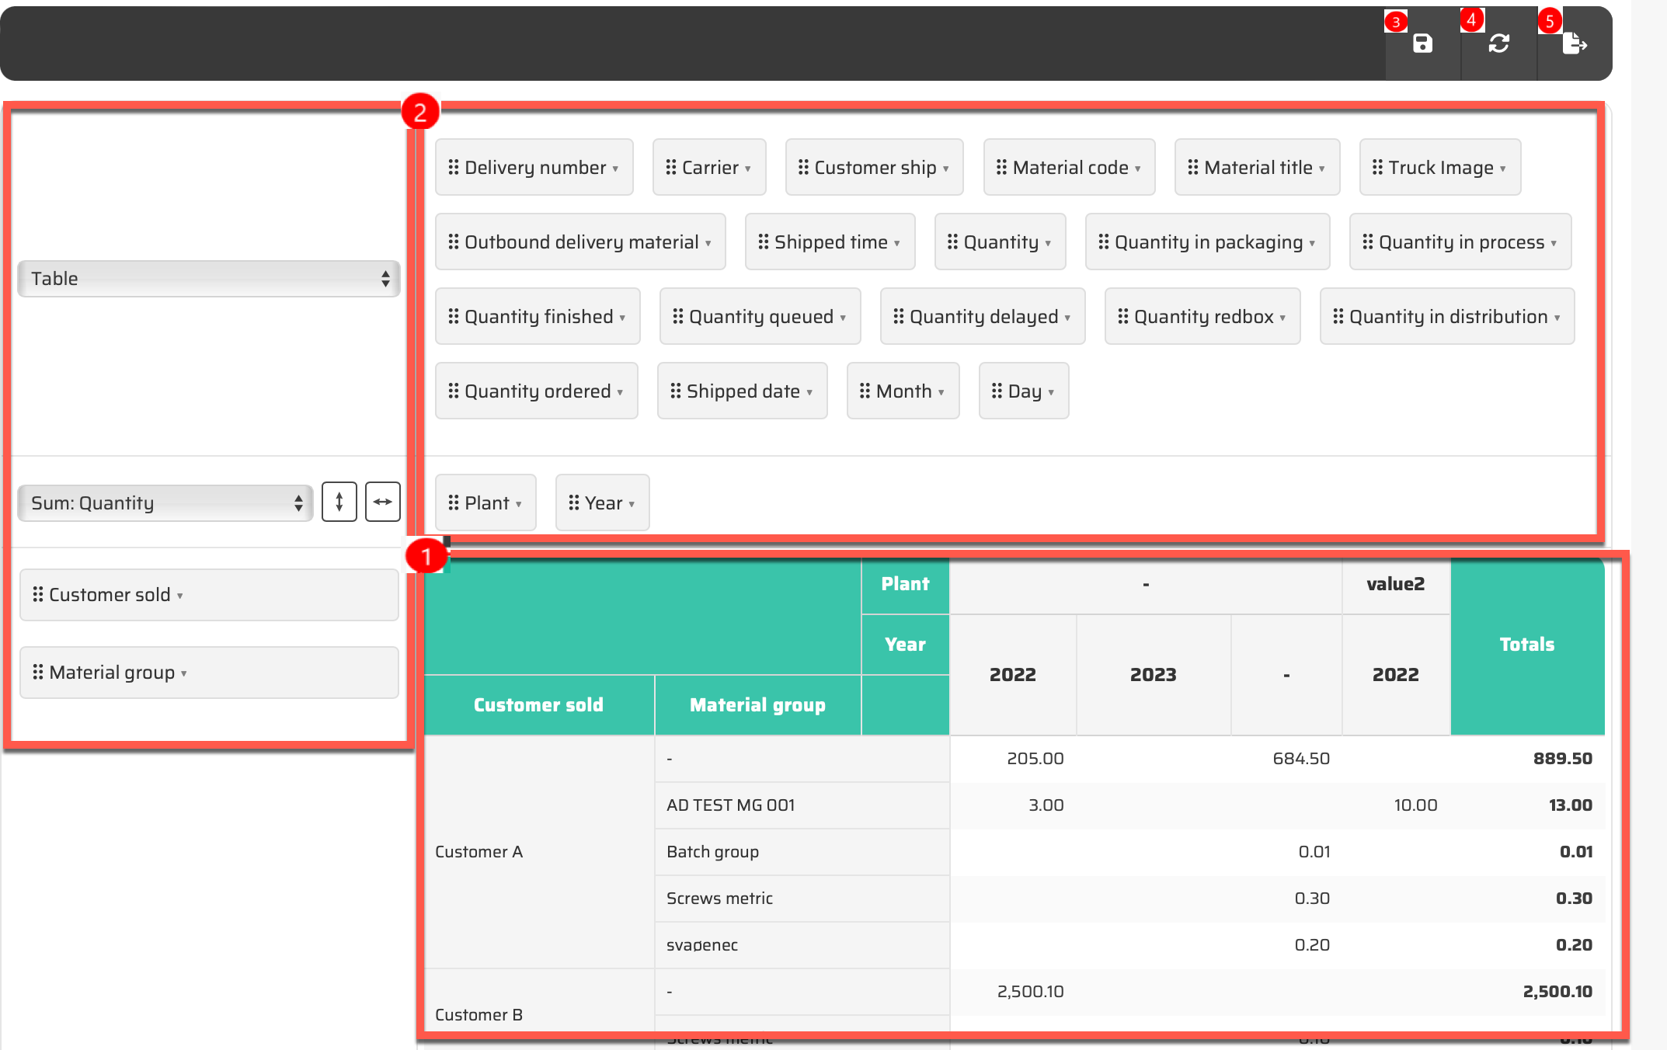Image resolution: width=1667 pixels, height=1050 pixels.
Task: Select the Customer A row label
Action: [x=479, y=851]
